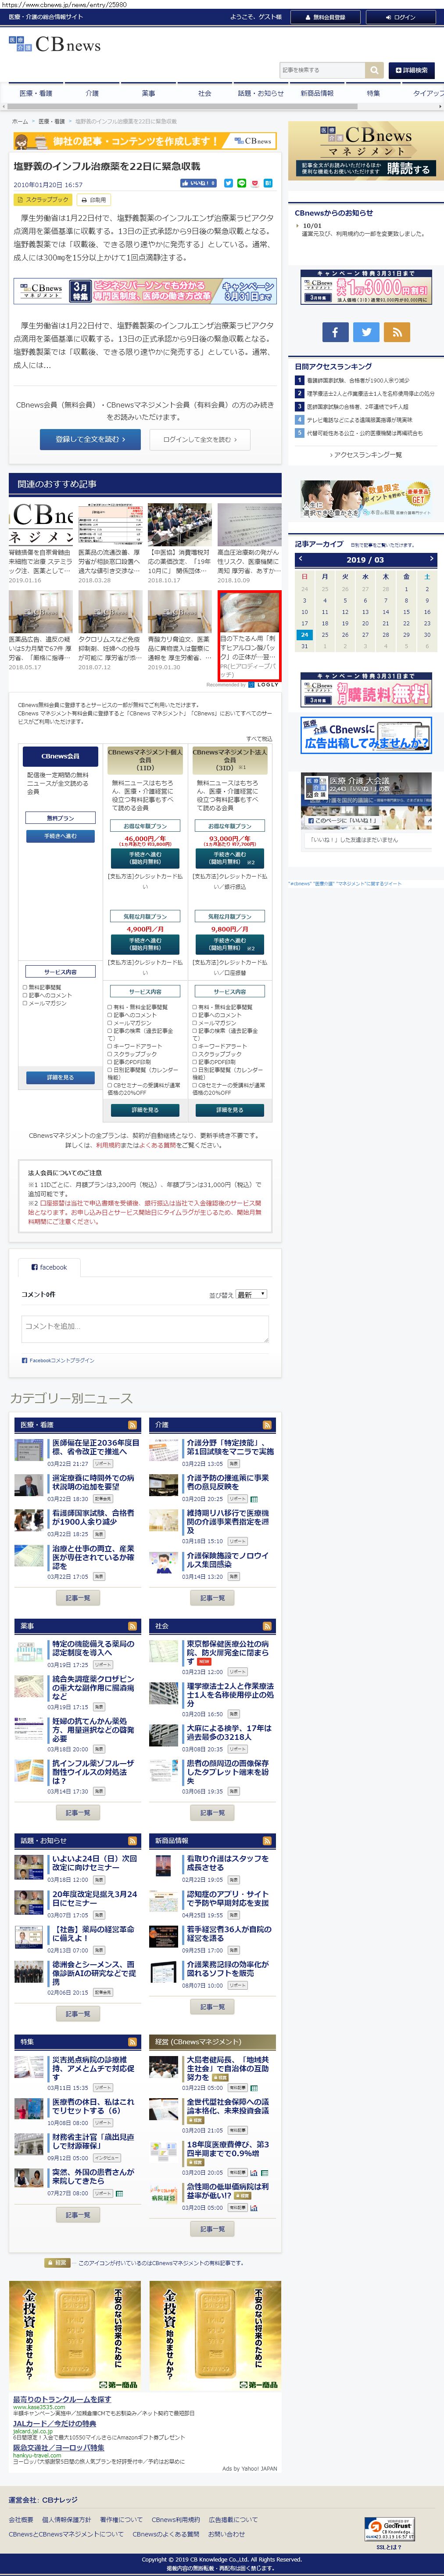Click 記事一覧 under 社会
Image resolution: width=444 pixels, height=2576 pixels.
[x=212, y=1812]
